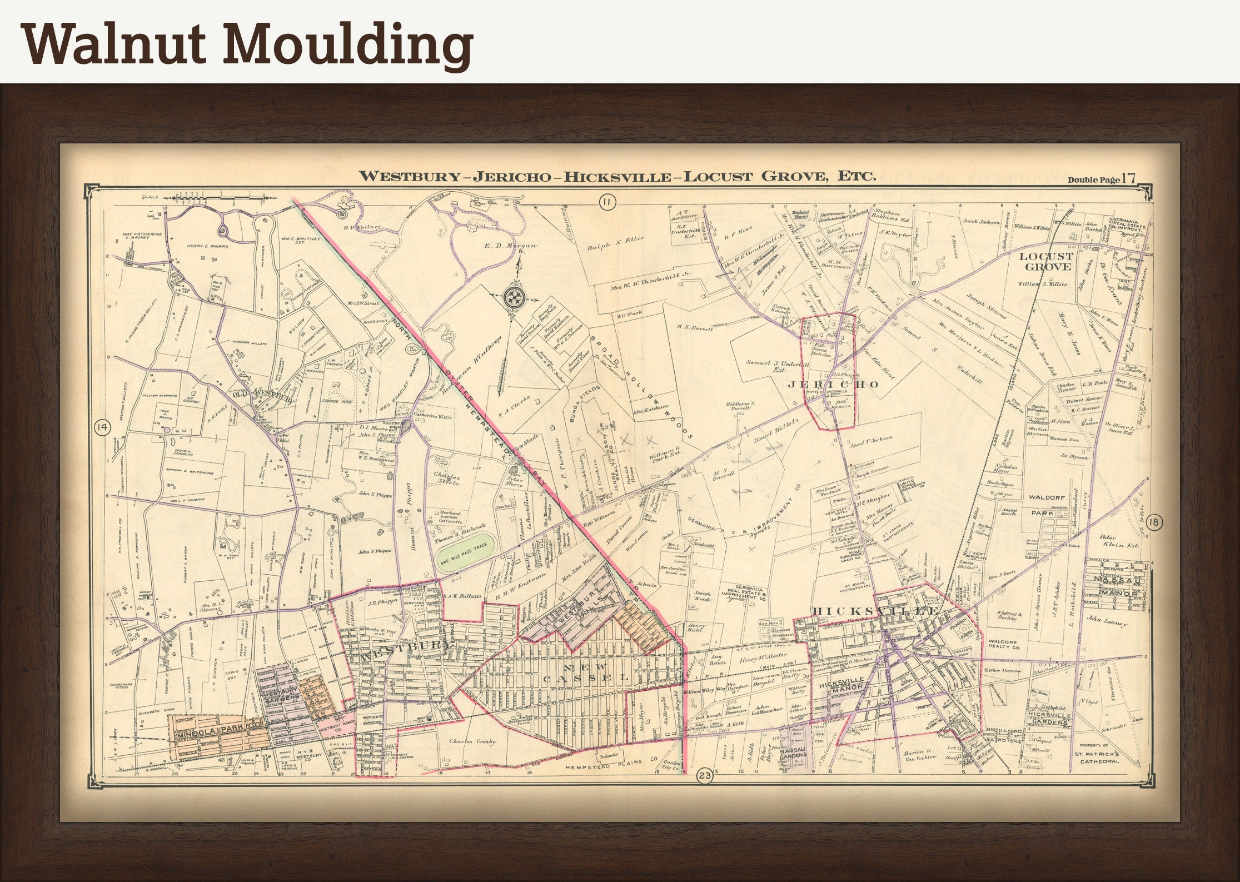
Task: Click the "BROAD HOLLOW WOODS" diagonal label
Action: pos(642,387)
